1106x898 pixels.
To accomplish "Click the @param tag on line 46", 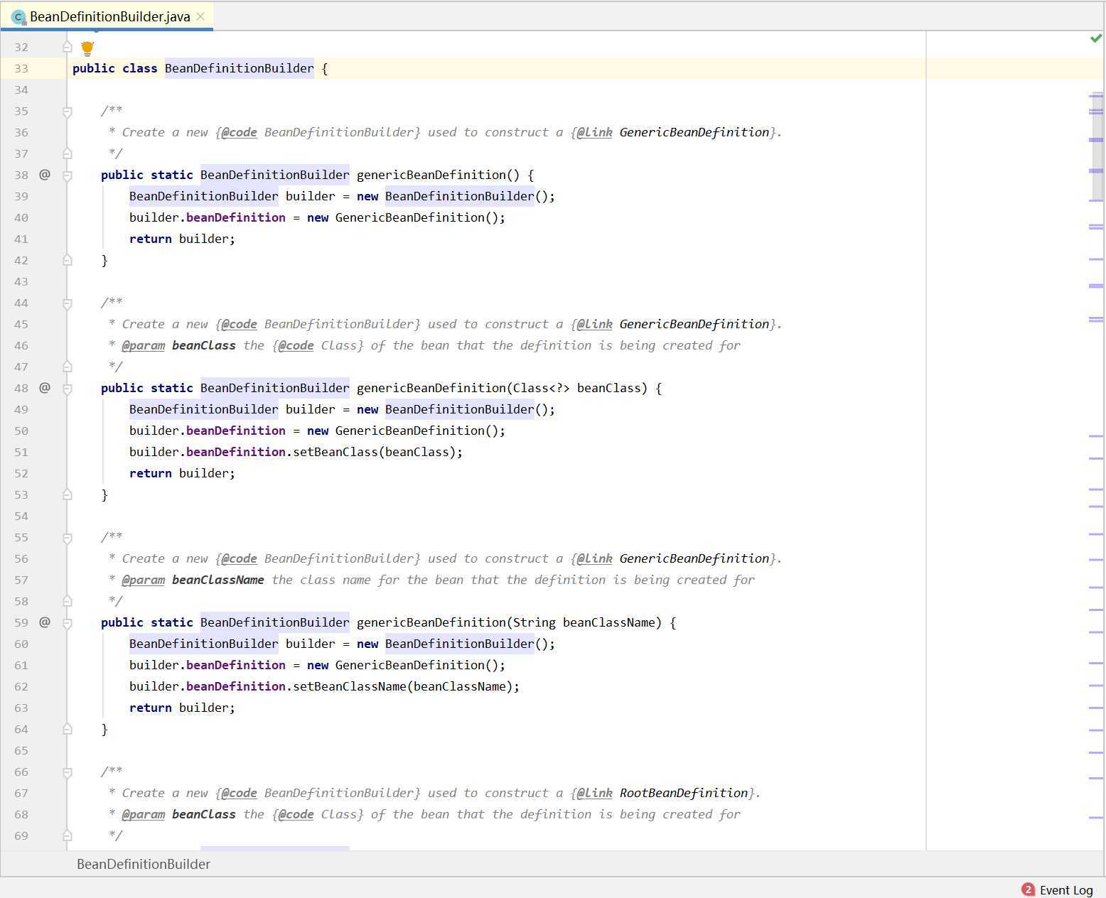I will (143, 345).
